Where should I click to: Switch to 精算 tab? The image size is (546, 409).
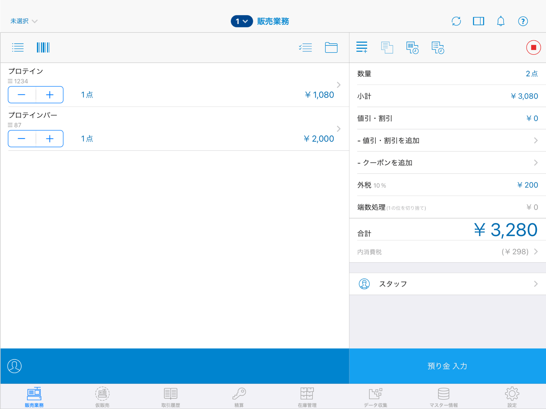click(x=239, y=397)
